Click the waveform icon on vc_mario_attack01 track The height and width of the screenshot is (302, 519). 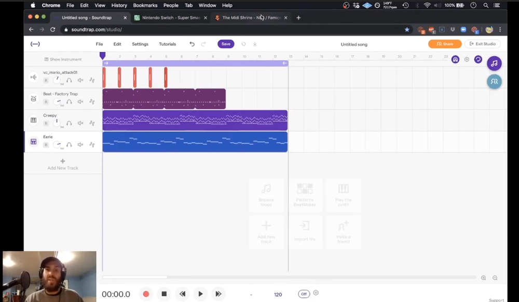pyautogui.click(x=33, y=77)
